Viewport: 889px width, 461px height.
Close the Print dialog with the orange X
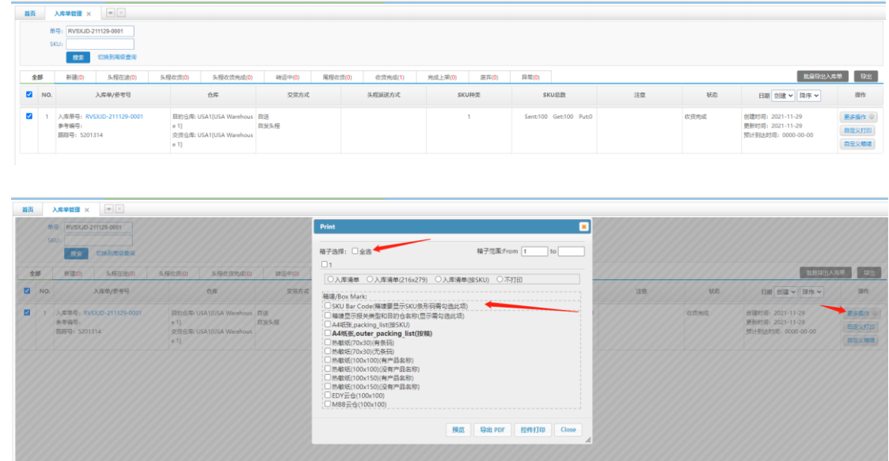pos(584,227)
